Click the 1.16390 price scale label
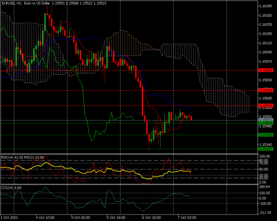Image resolution: width=277 pixels, height=221 pixels. pos(266,6)
